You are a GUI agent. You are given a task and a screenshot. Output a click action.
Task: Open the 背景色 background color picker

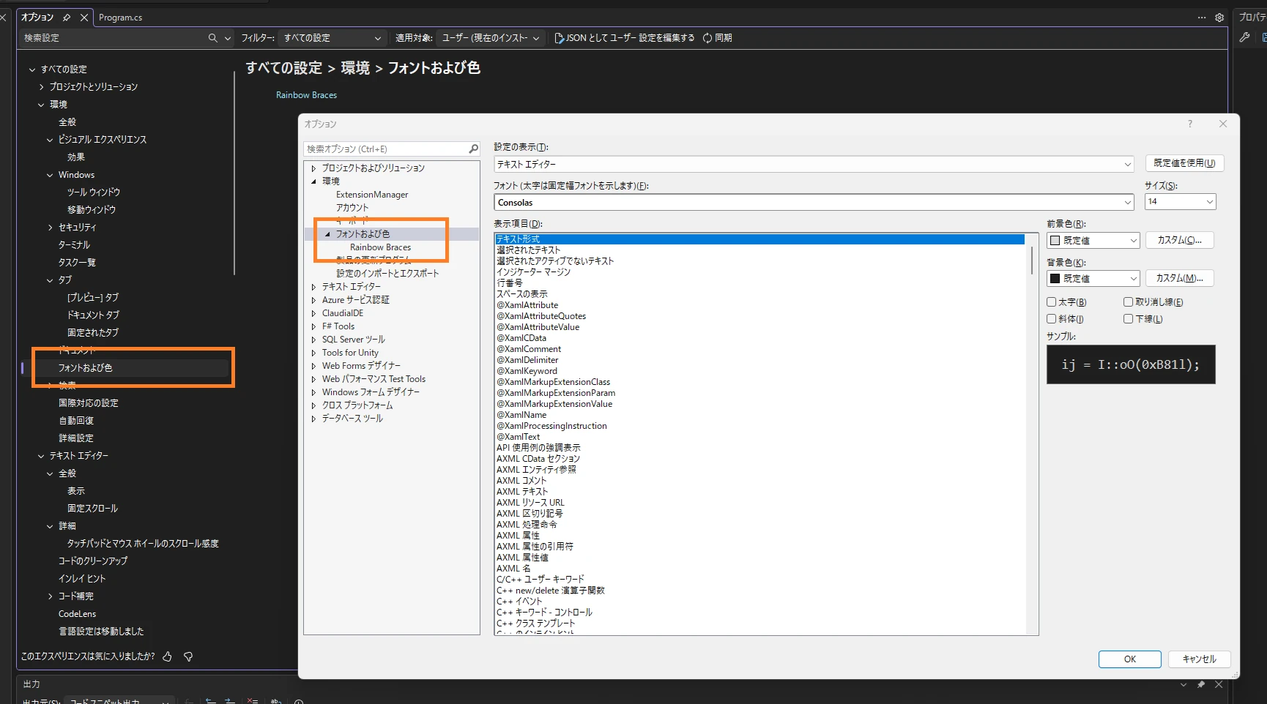[x=1093, y=279]
